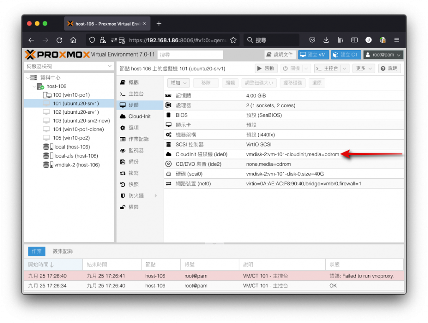Click the 說明 help button
Image resolution: width=428 pixels, height=323 pixels.
pos(389,68)
